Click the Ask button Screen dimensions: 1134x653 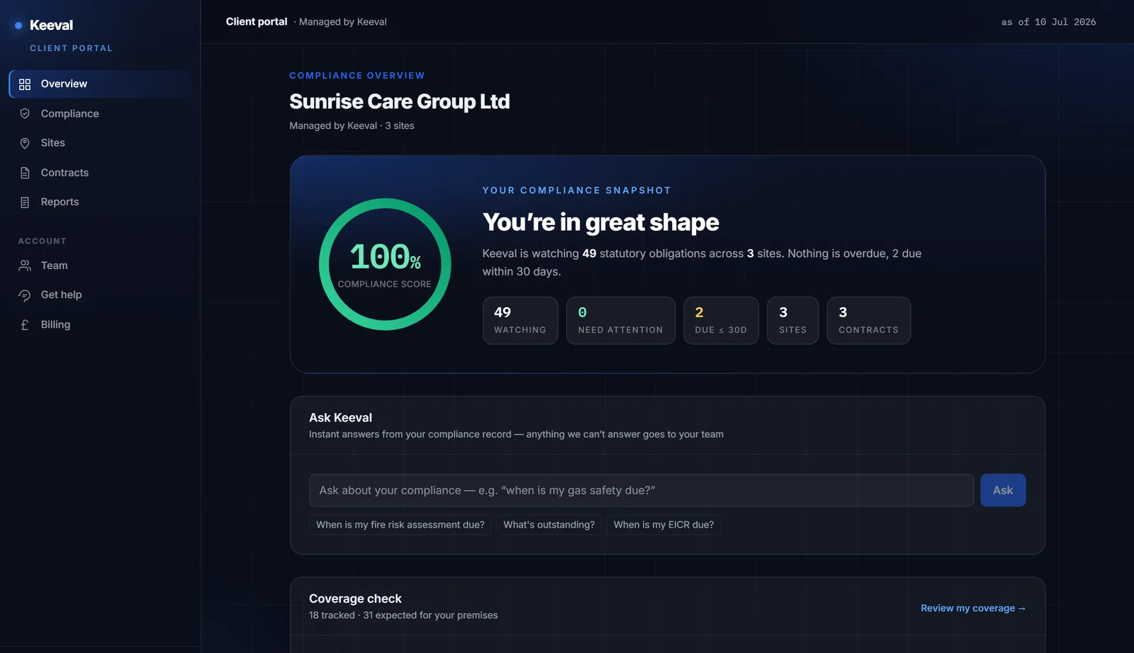[x=1003, y=490]
